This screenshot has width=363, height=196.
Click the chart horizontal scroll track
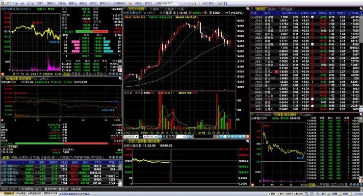point(203,136)
